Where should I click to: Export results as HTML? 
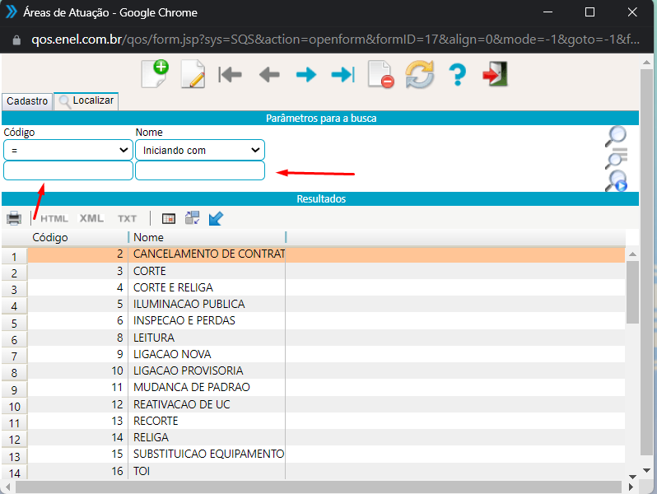(54, 218)
